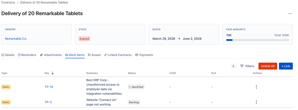The image size is (298, 110).
Task: Click the Total 100K value
Action: pyautogui.click(x=282, y=35)
